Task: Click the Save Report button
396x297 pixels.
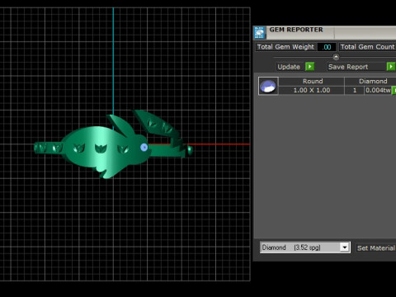Action: (356, 67)
